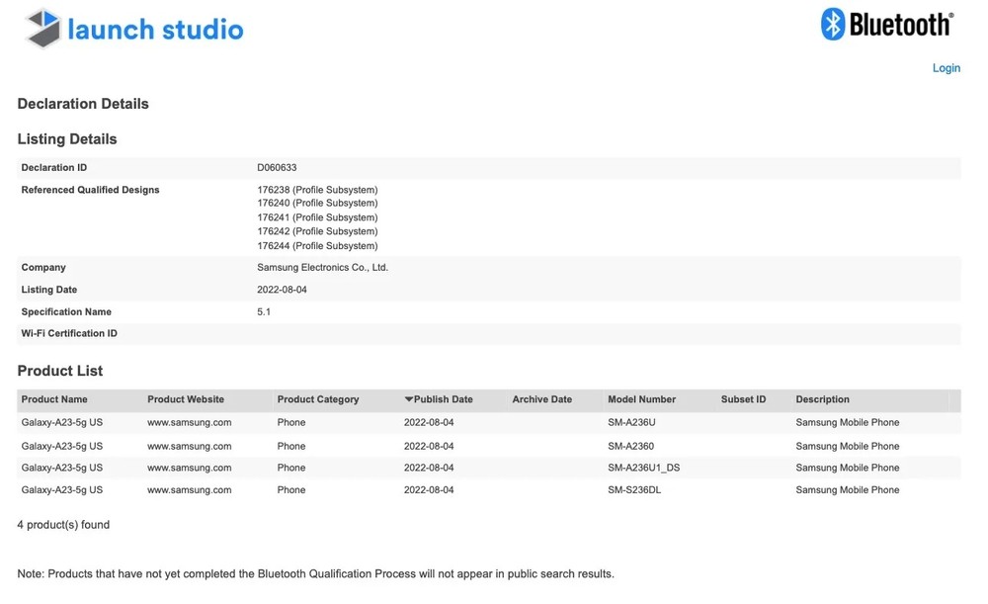Click Samsung Mobile Phone in SM-S236DL row
Viewport: 988px width, 604px height.
pos(847,490)
